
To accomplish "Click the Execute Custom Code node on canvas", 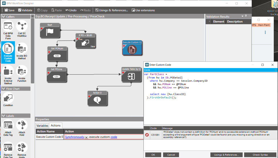I will [132, 48].
